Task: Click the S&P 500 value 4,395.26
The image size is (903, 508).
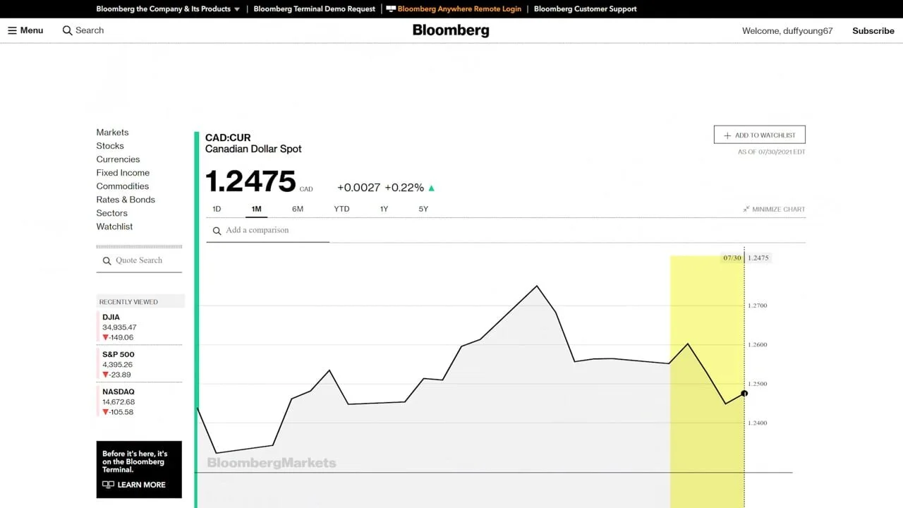Action: point(117,365)
